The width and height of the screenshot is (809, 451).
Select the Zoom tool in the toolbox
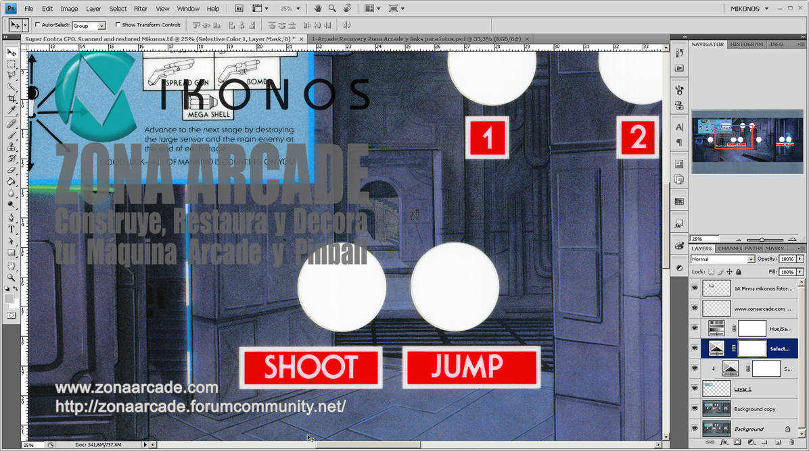coord(11,277)
